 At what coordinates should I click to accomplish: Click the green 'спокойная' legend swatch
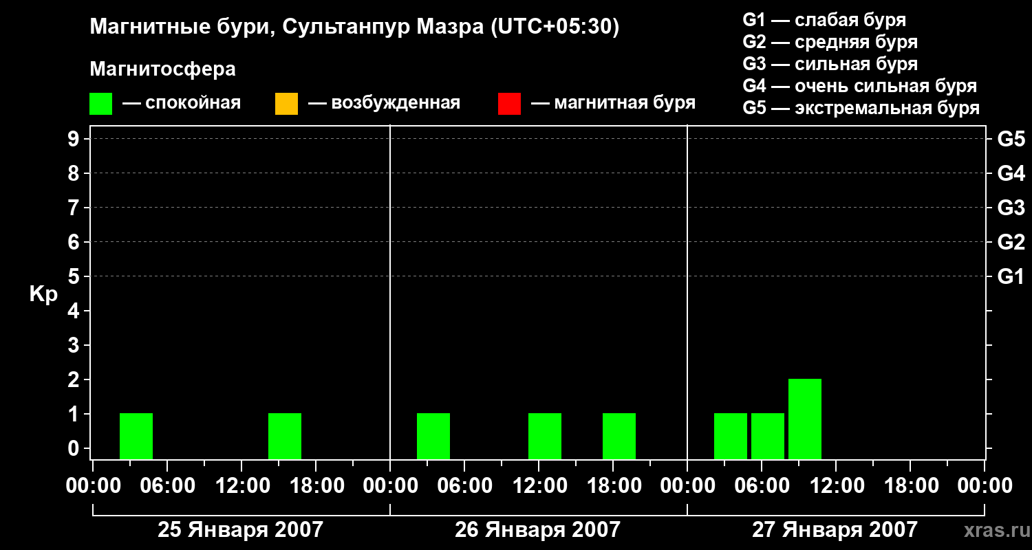tap(100, 104)
